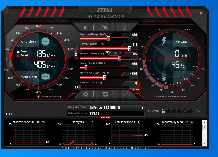The height and width of the screenshot is (157, 218).
Task: Click the Temp. Limit slider handle
Action: pos(120,58)
